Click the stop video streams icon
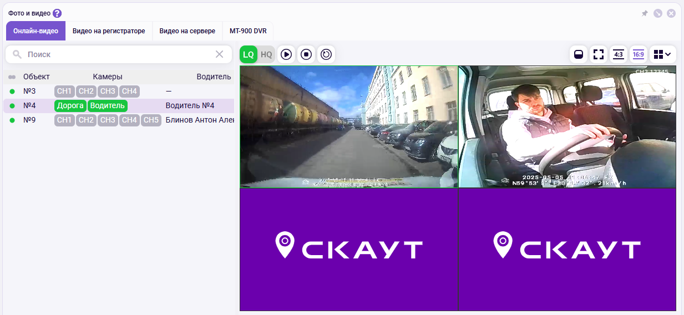 306,54
